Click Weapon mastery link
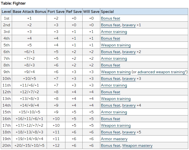The height and width of the screenshot is (150, 189). click(x=137, y=146)
